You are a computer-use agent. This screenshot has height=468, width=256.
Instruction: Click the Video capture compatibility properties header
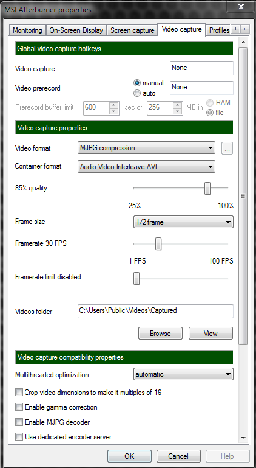click(x=124, y=357)
